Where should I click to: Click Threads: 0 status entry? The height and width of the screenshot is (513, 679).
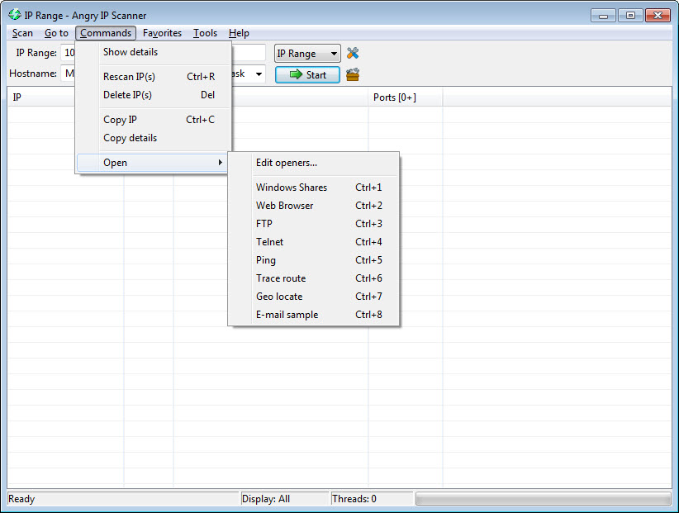(354, 499)
